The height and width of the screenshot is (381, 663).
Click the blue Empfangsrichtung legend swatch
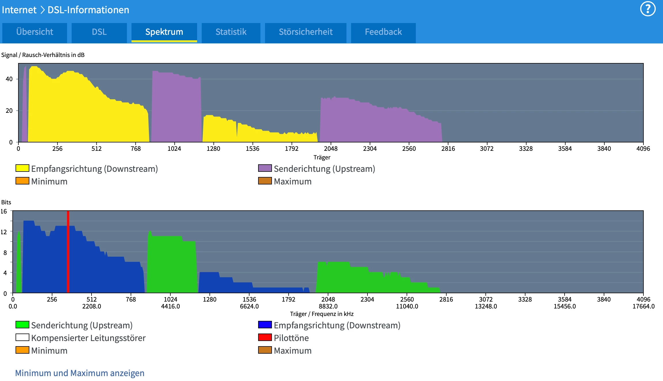(265, 325)
